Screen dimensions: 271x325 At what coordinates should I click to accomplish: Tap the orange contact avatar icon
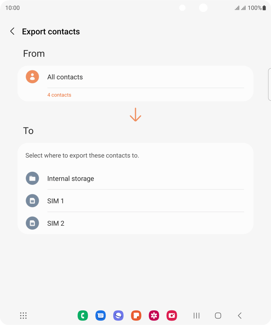click(x=33, y=77)
